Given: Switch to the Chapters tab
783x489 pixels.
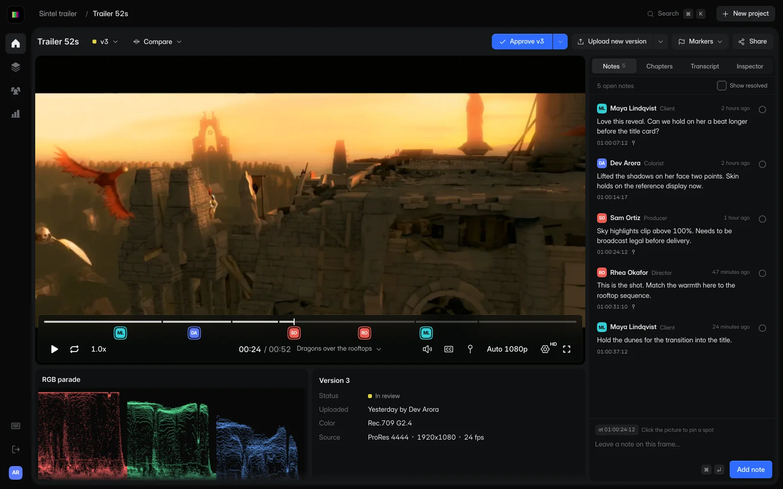Looking at the screenshot, I should [659, 66].
